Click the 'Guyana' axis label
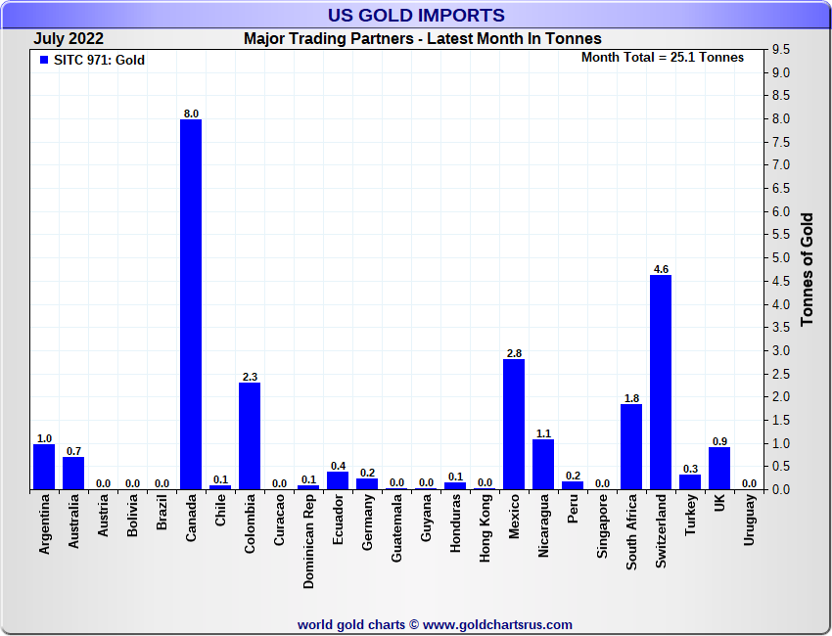This screenshot has height=636, width=832. (426, 519)
